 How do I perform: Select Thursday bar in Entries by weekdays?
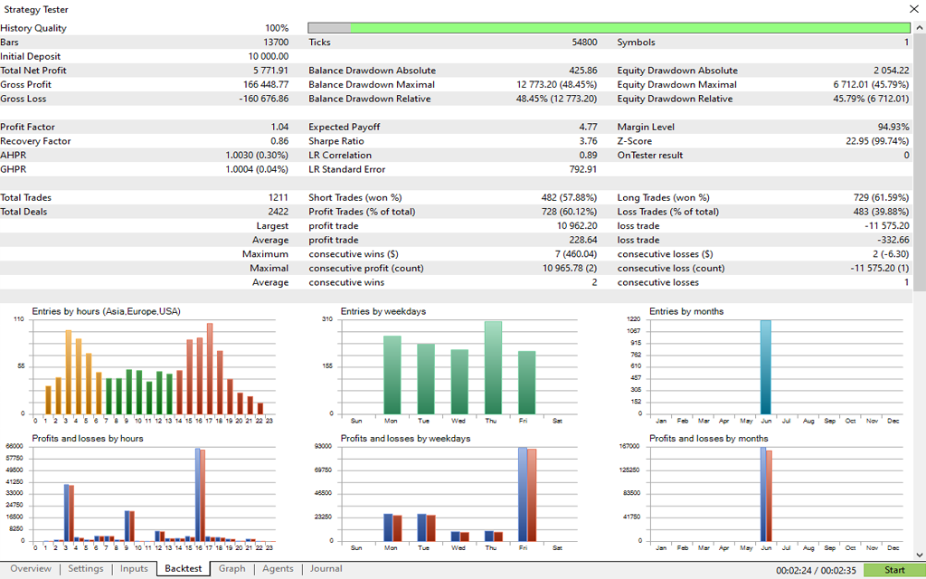click(x=493, y=367)
